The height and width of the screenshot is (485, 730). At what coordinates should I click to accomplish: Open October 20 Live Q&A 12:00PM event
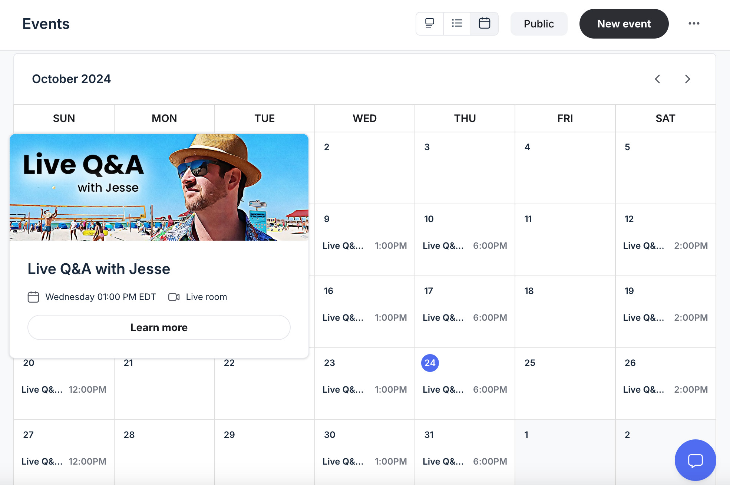[64, 389]
